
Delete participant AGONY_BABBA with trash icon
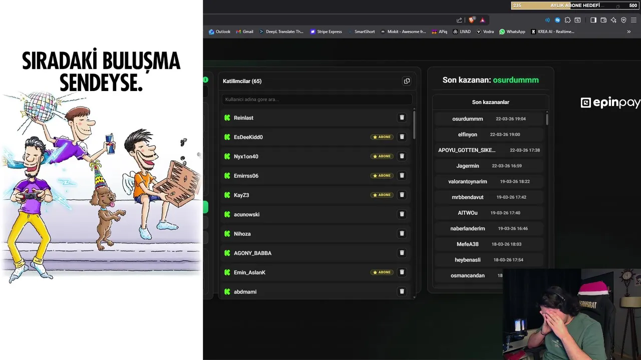[402, 253]
